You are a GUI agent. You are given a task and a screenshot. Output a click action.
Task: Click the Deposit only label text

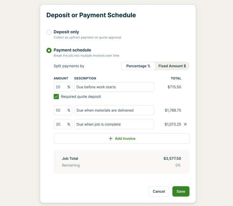(66, 32)
